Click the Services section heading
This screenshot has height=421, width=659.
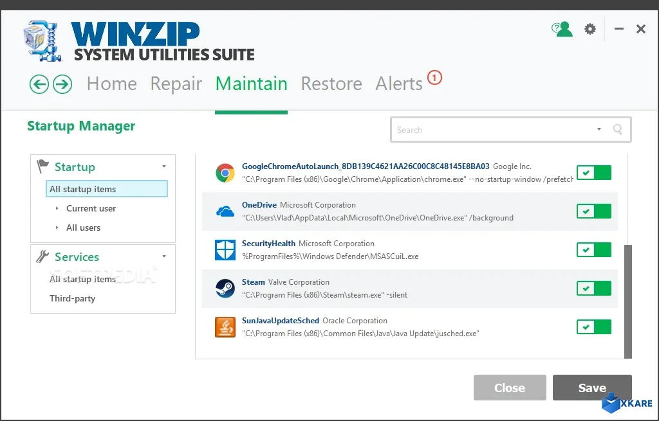click(77, 256)
